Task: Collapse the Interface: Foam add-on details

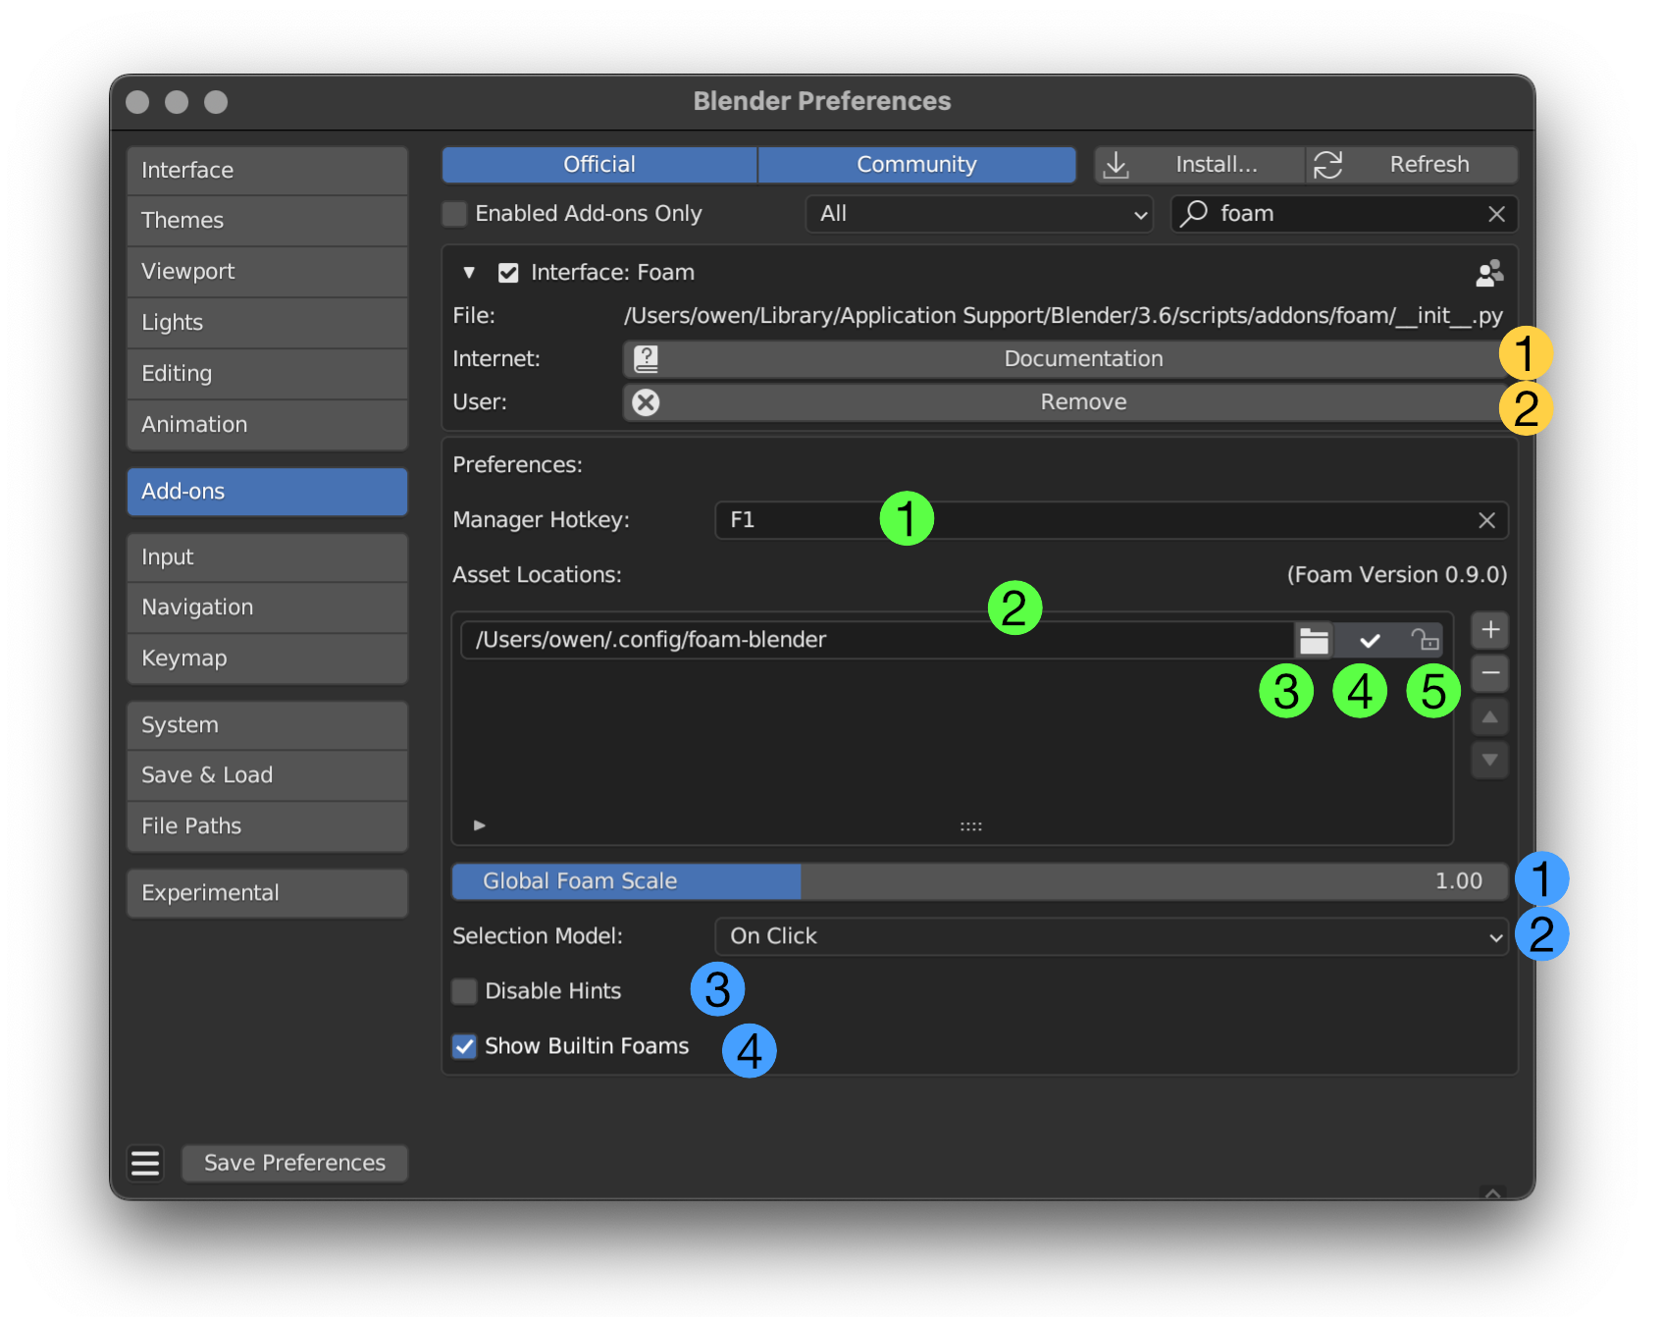Action: coord(469,273)
